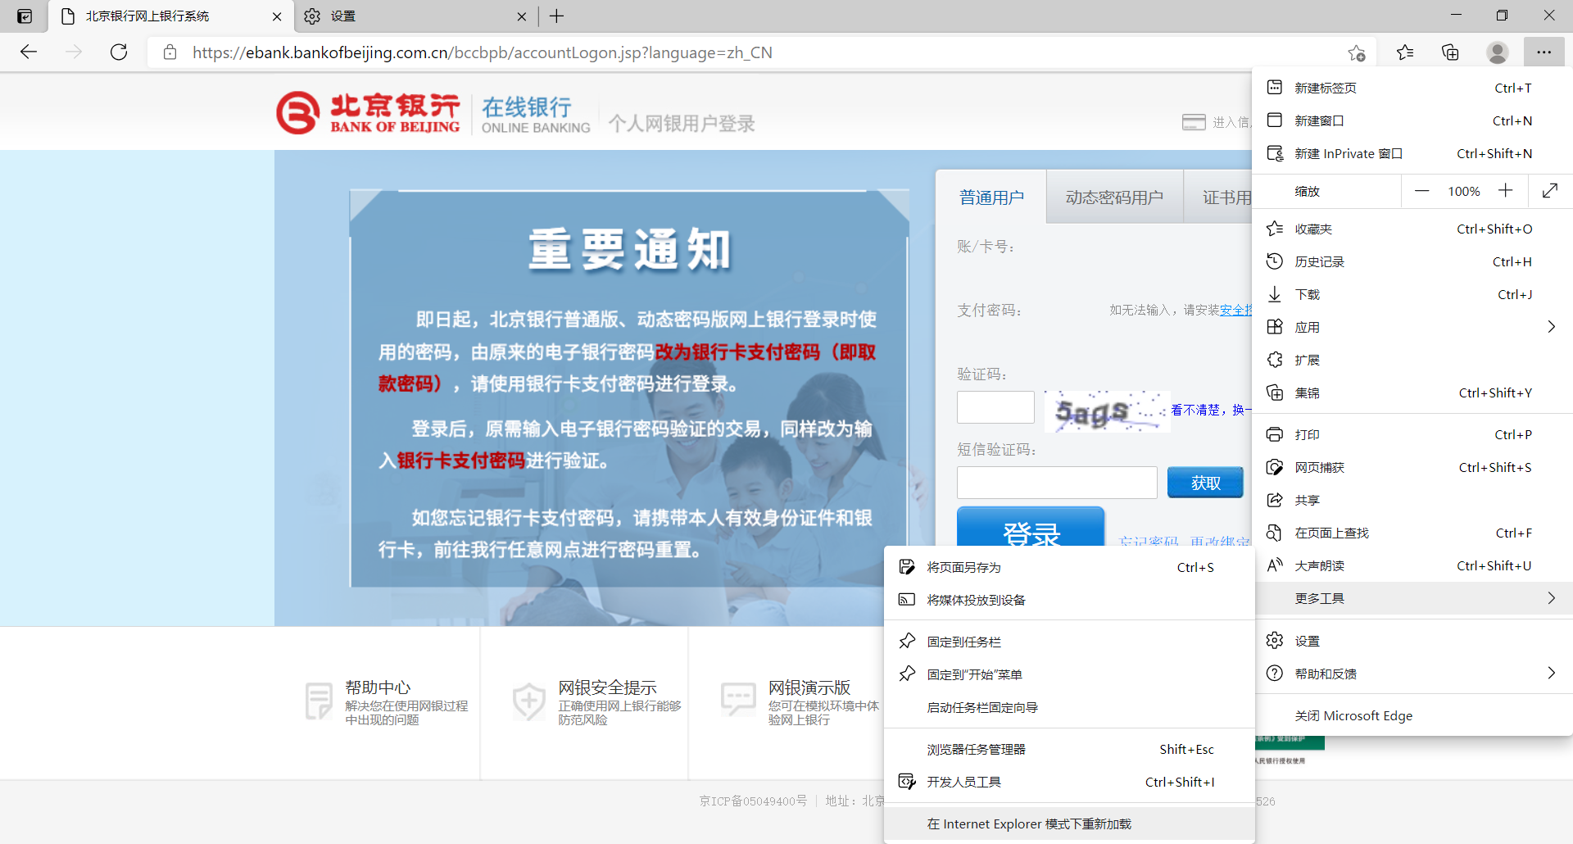The width and height of the screenshot is (1573, 844).
Task: Open 下载 from the menu
Action: 1412,294
